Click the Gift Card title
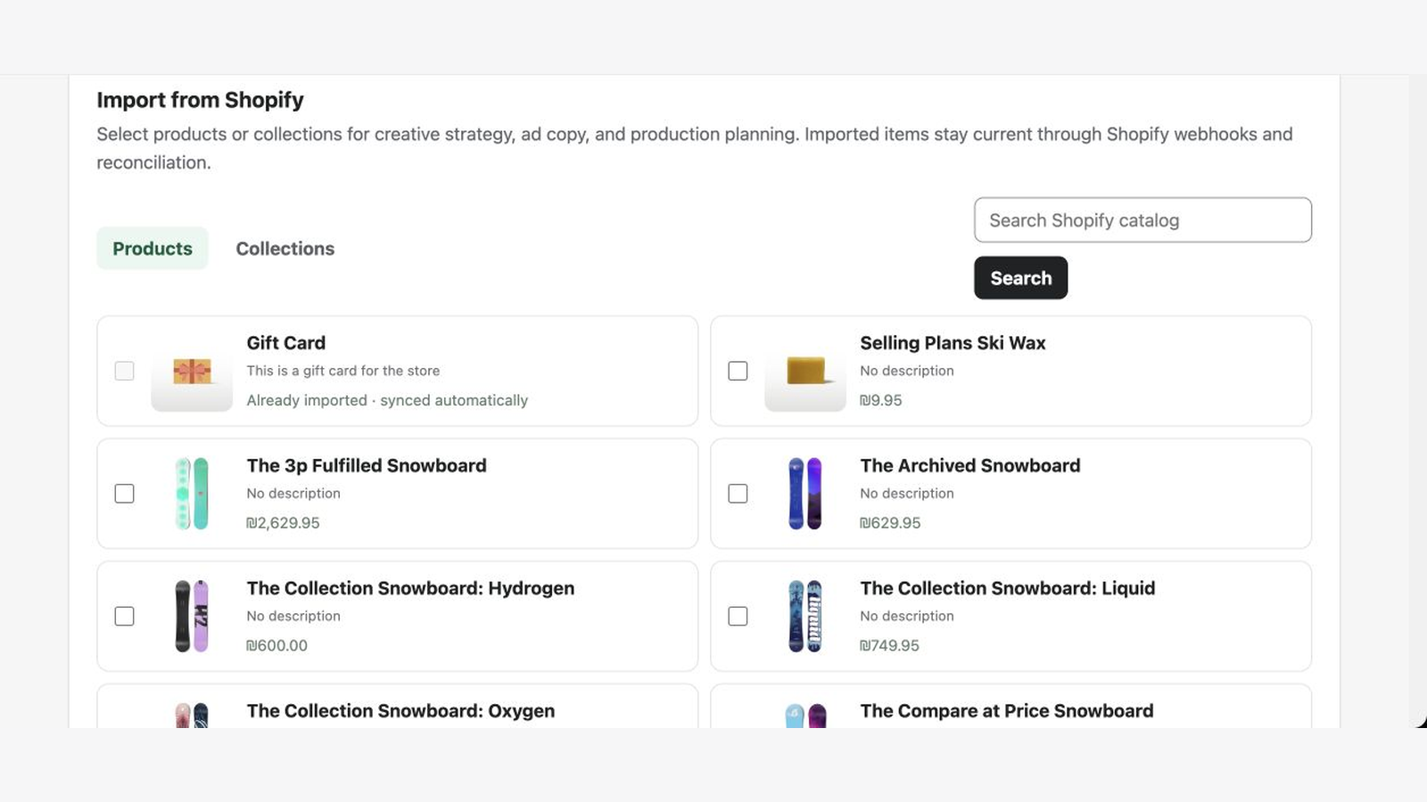 (286, 343)
